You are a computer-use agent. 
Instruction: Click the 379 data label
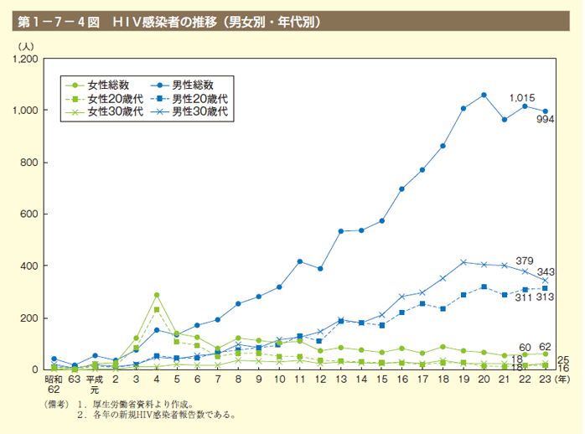click(525, 261)
